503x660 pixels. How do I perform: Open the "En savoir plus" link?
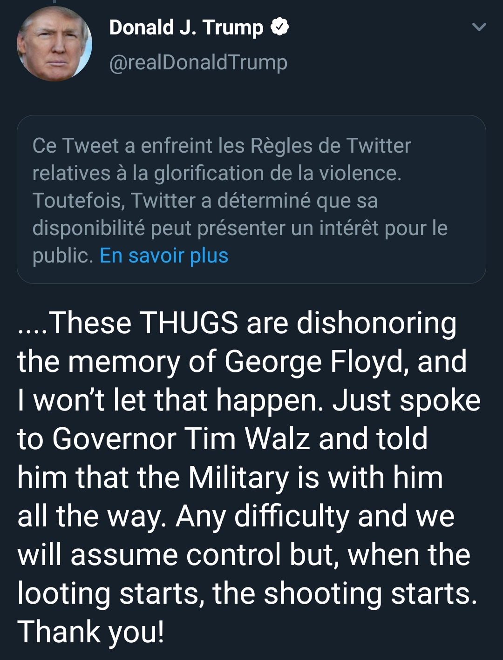click(x=164, y=256)
